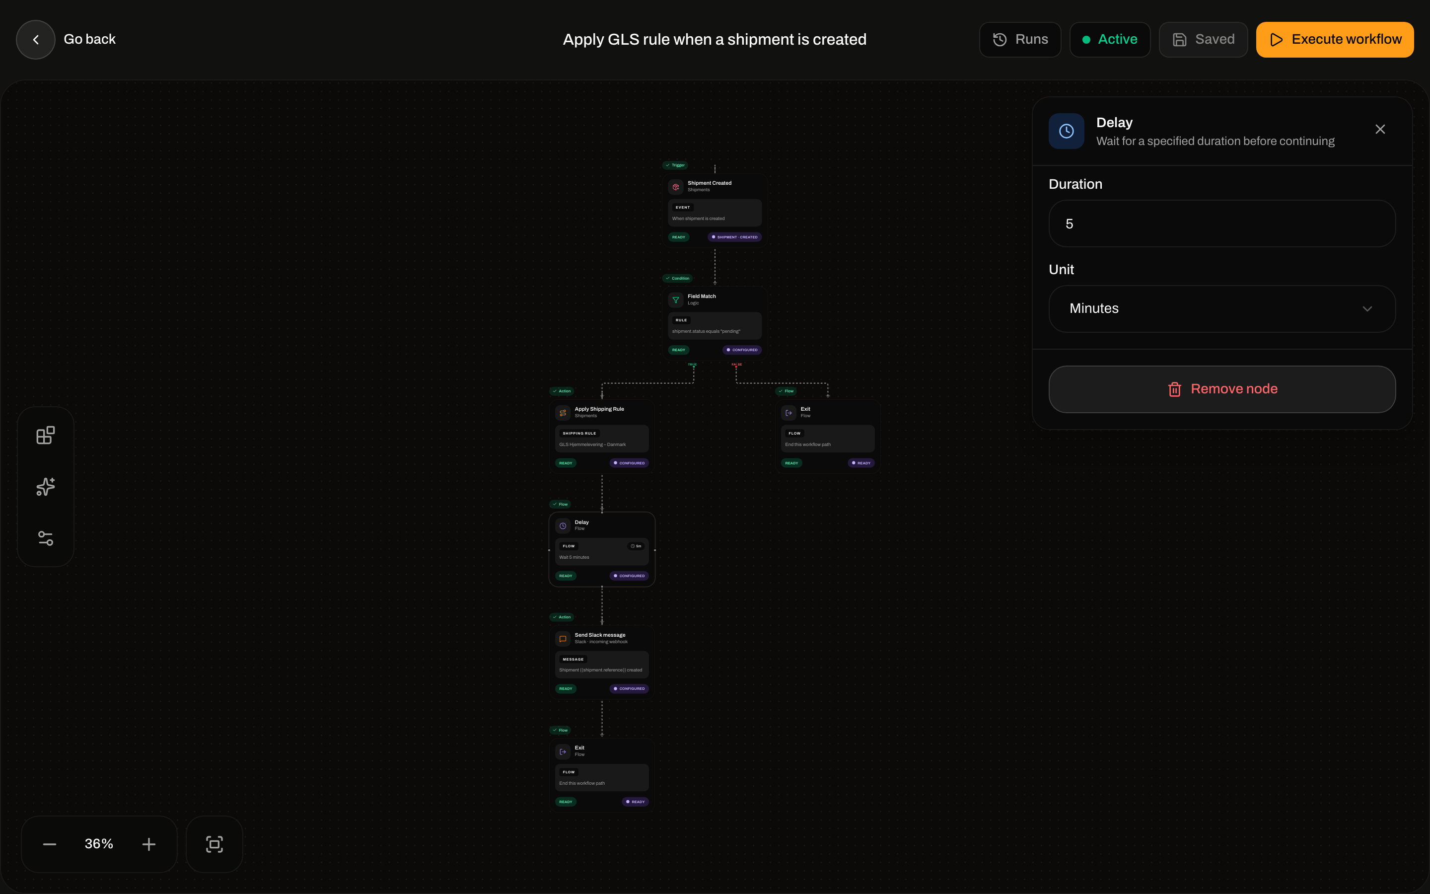The height and width of the screenshot is (894, 1430).
Task: Select the Field Match condition node
Action: click(715, 323)
